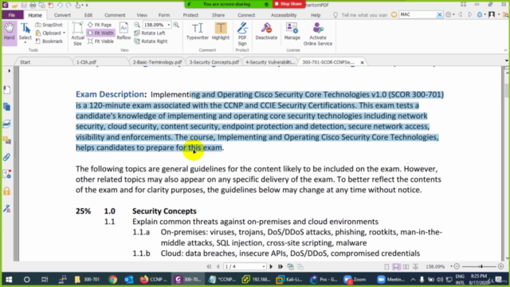Open the security lock panel
The width and height of the screenshot is (510, 287).
point(7,191)
